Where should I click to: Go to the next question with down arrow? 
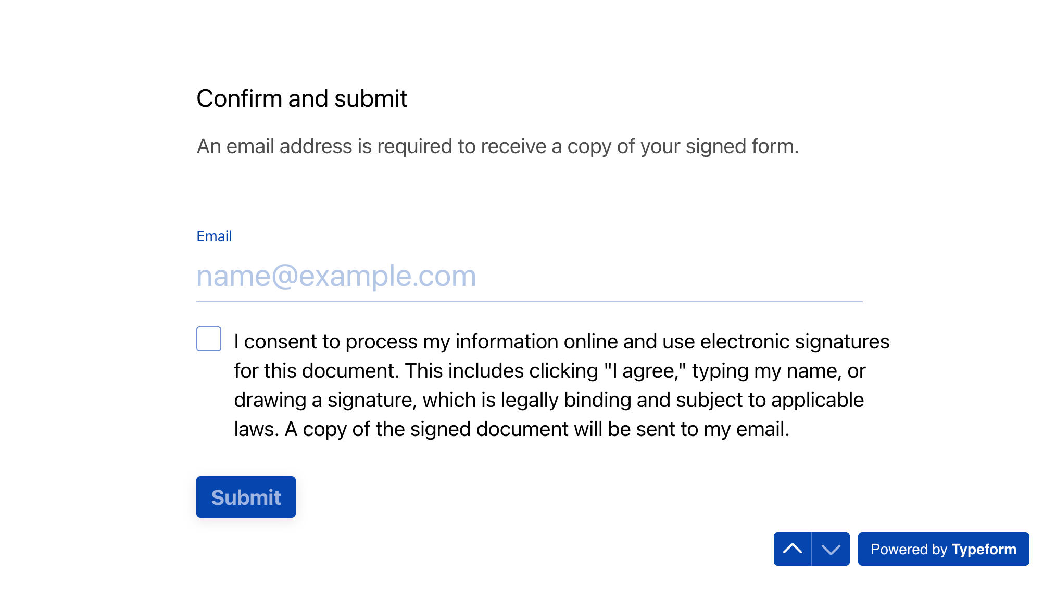click(831, 549)
